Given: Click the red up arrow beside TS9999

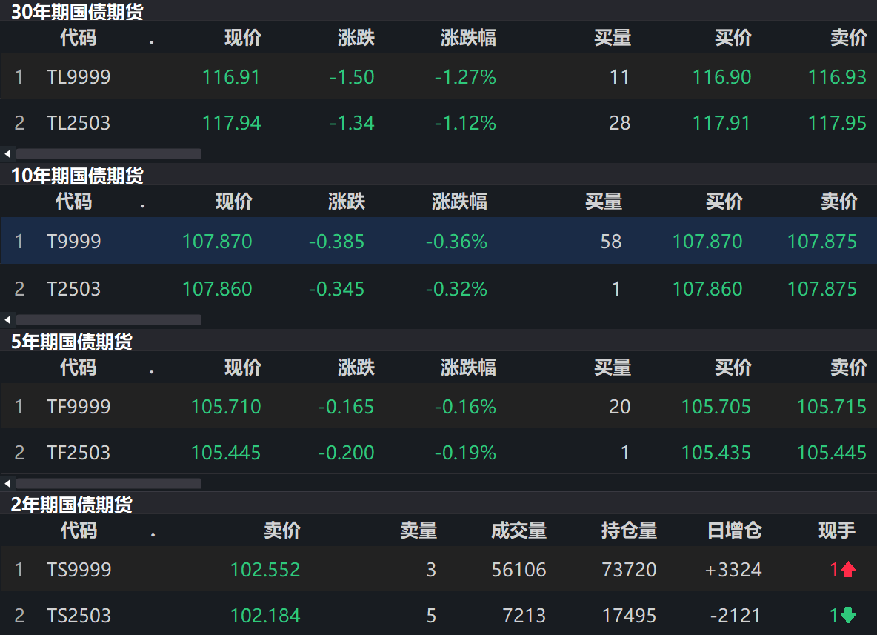Looking at the screenshot, I should 849,569.
